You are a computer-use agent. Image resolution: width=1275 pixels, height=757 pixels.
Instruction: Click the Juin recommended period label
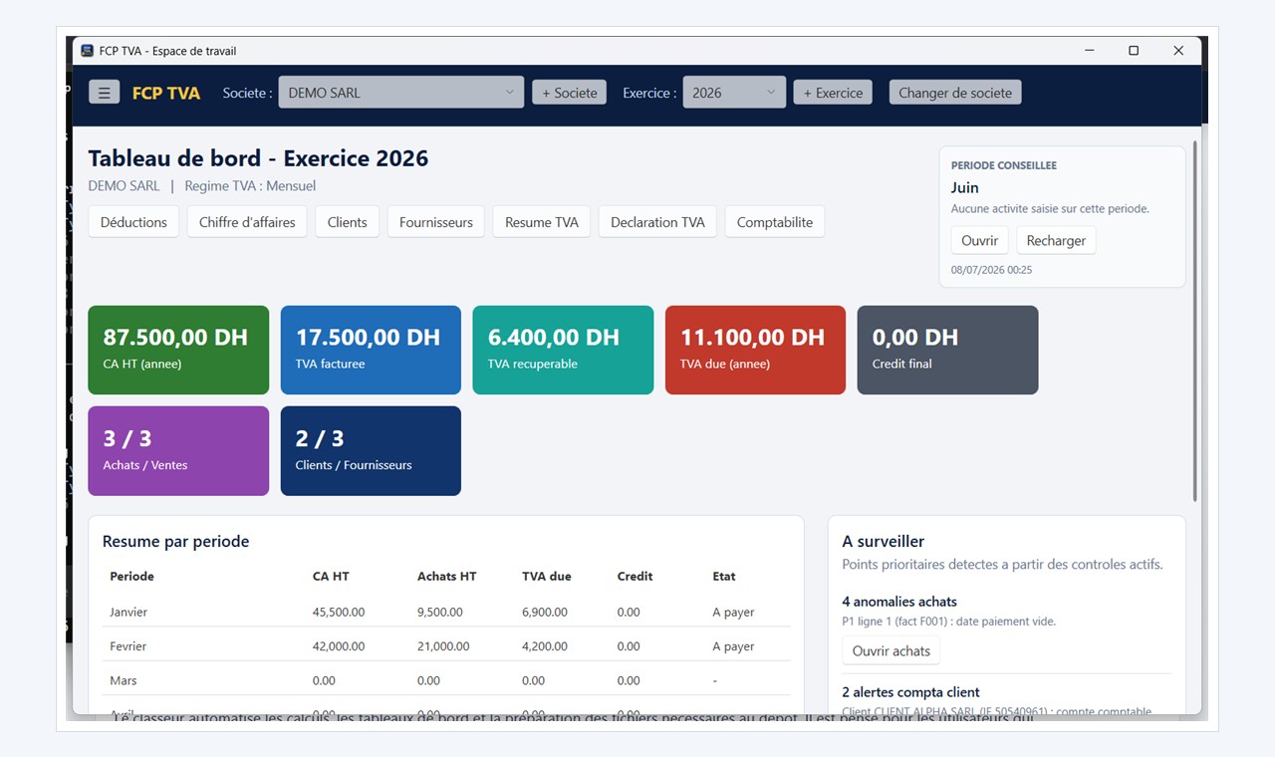pos(964,187)
